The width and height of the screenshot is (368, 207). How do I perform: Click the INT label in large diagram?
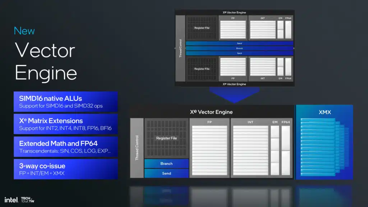250,122
